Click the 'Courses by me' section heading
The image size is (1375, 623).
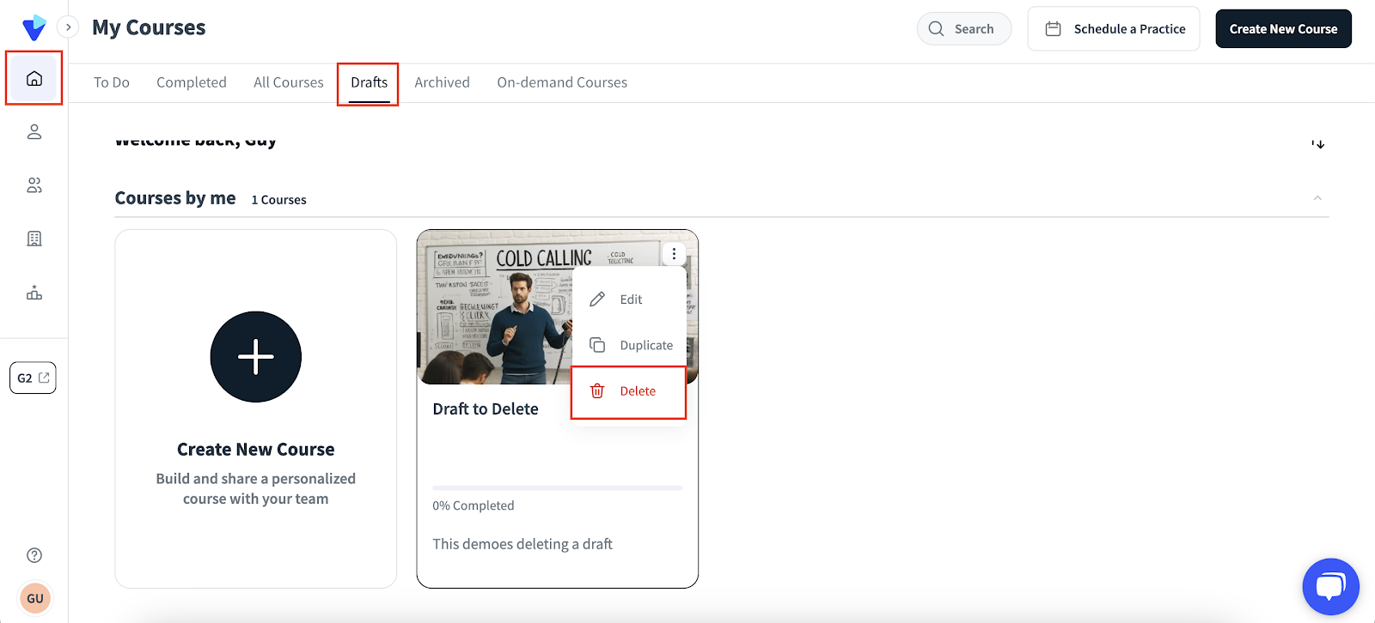pyautogui.click(x=175, y=198)
